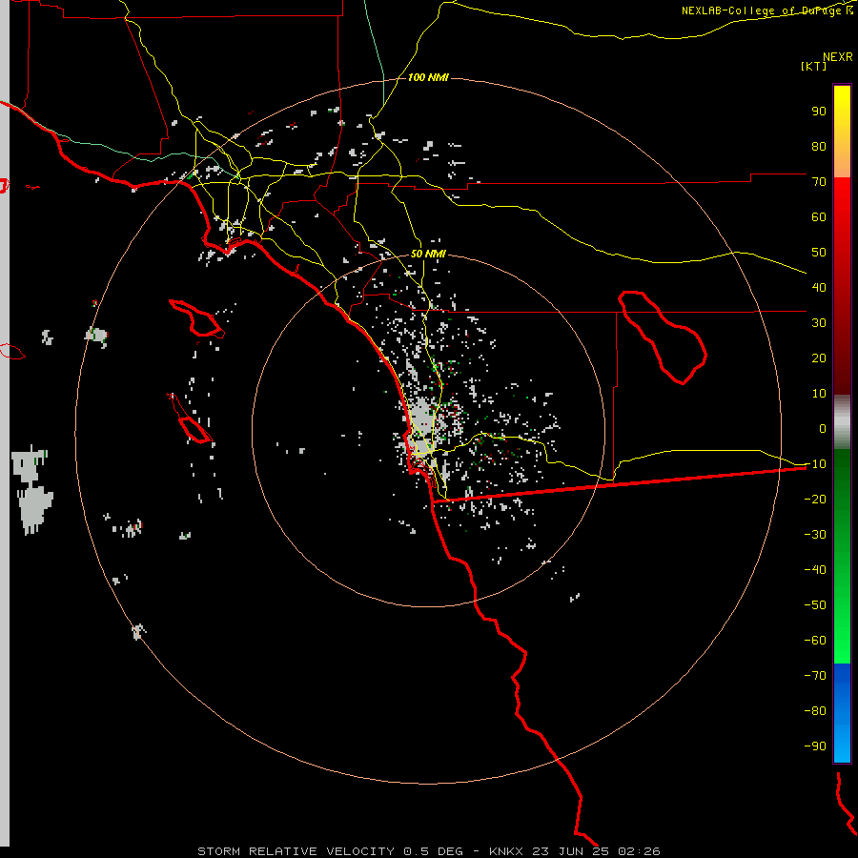
Task: Click the blue bottom segment of the color bar
Action: [842, 713]
